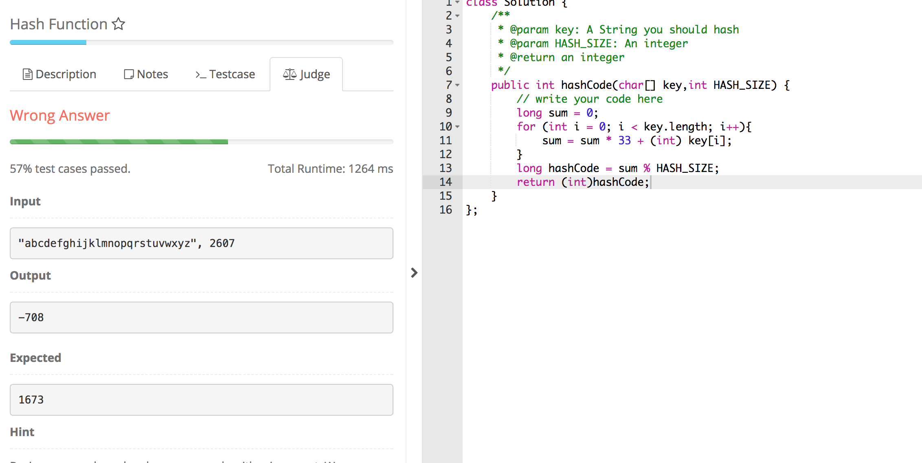The image size is (922, 463).
Task: Click line number 16 in the gutter
Action: (x=446, y=210)
